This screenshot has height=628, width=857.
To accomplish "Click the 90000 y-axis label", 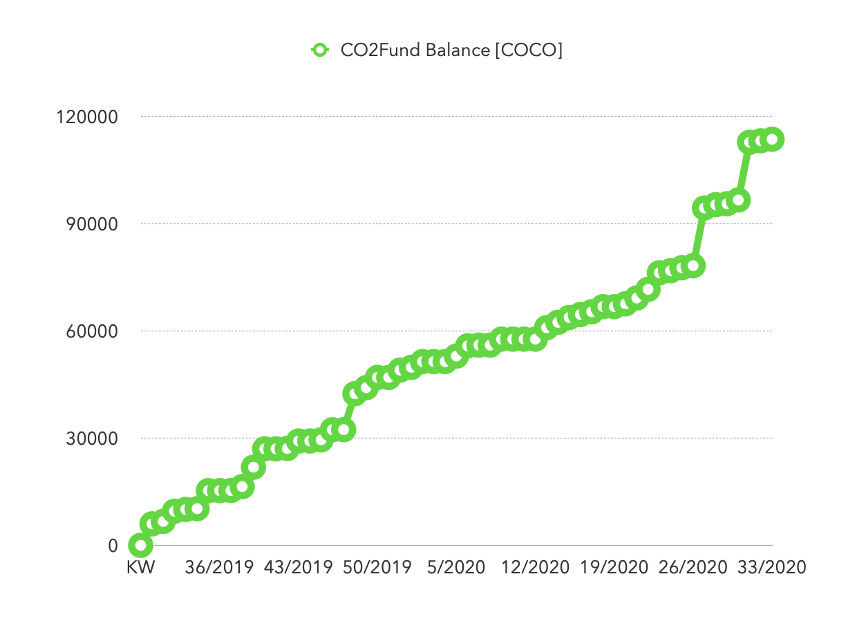I will [94, 224].
